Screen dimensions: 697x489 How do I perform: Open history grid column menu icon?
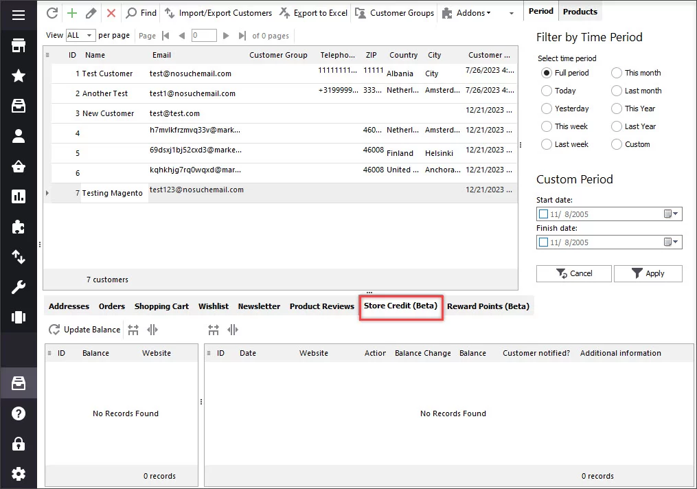(209, 353)
